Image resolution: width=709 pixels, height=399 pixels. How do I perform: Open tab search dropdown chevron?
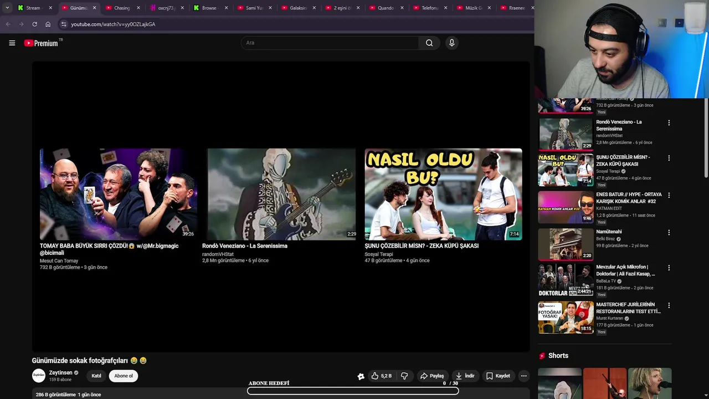(7, 8)
